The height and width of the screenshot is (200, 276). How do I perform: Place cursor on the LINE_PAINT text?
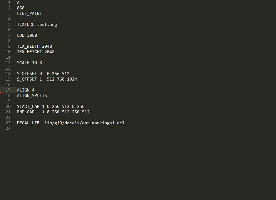(x=29, y=13)
